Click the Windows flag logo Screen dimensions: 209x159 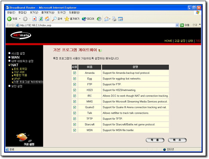pos(198,13)
